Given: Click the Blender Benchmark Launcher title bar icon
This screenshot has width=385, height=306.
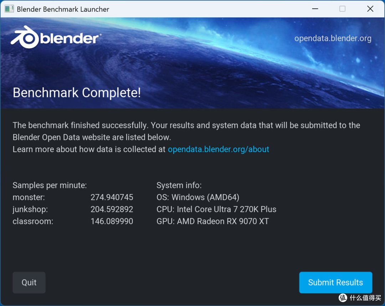Looking at the screenshot, I should 9,9.
